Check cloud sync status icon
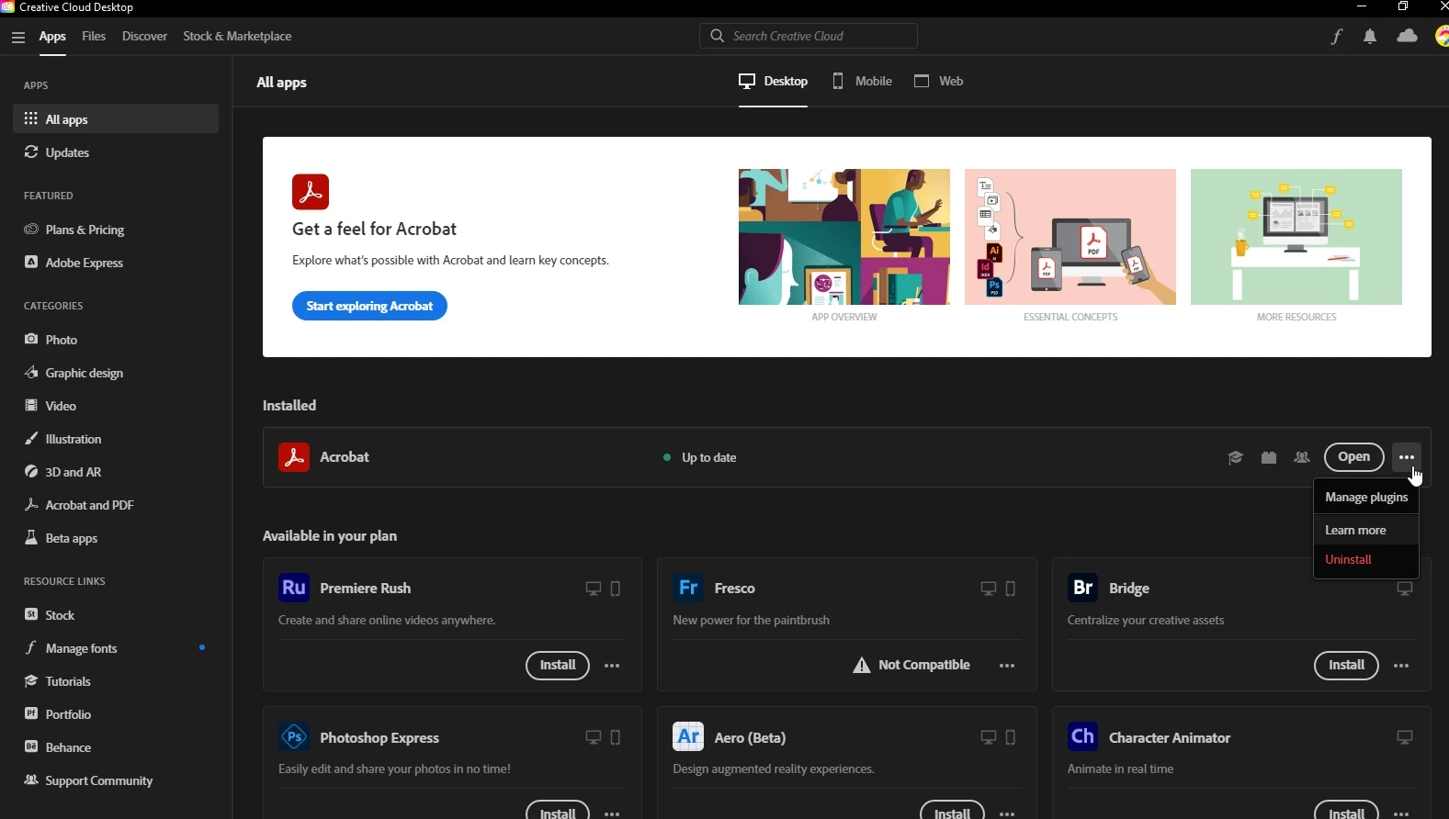This screenshot has height=819, width=1449. coord(1407,37)
